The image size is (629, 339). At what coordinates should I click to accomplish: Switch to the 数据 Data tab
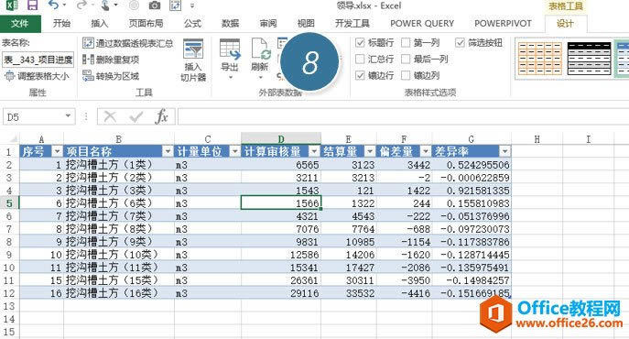pyautogui.click(x=231, y=24)
